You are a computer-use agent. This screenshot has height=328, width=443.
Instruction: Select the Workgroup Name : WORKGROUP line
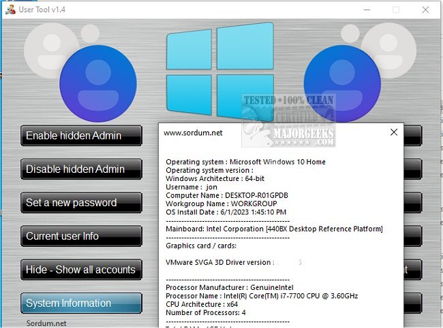[221, 203]
